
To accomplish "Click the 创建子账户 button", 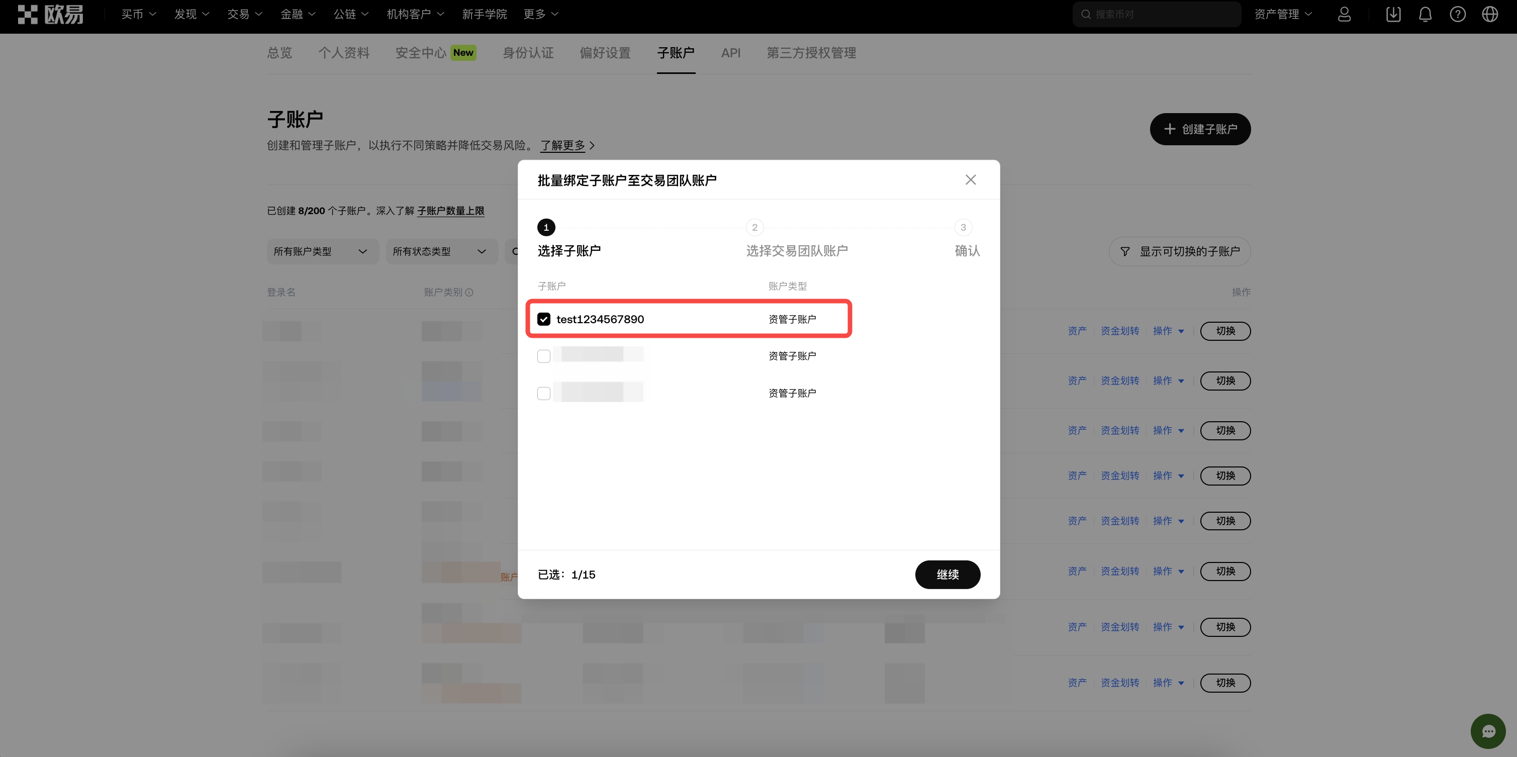I will pyautogui.click(x=1200, y=129).
